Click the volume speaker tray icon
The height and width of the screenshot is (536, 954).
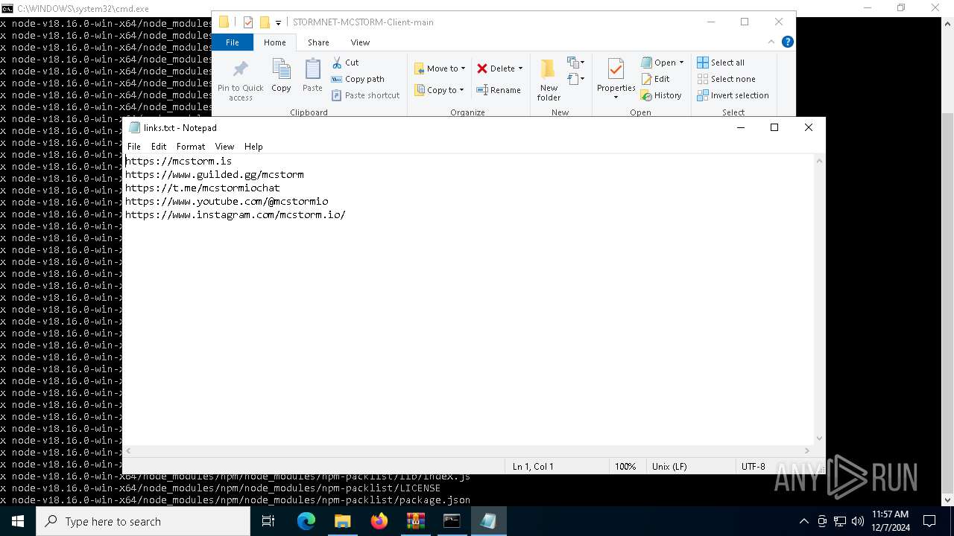(x=857, y=521)
